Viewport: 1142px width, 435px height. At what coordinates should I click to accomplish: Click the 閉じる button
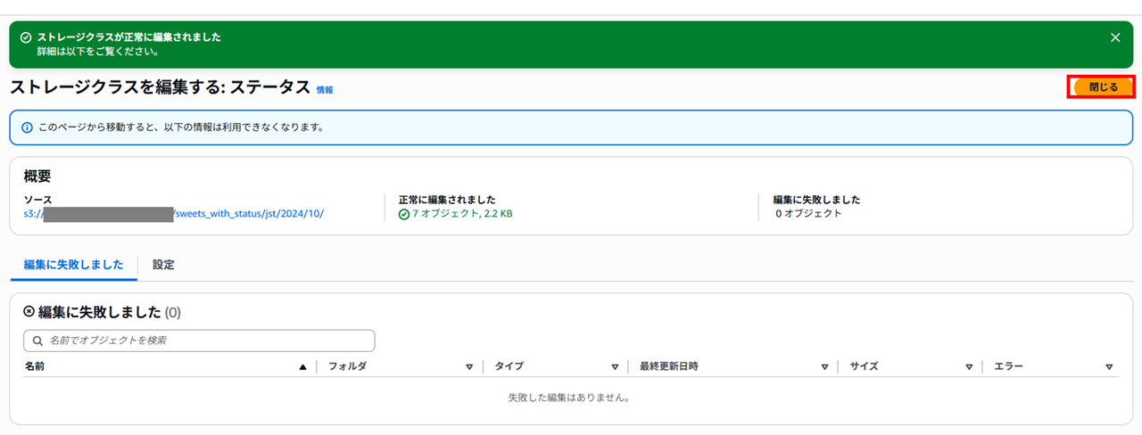(x=1103, y=87)
